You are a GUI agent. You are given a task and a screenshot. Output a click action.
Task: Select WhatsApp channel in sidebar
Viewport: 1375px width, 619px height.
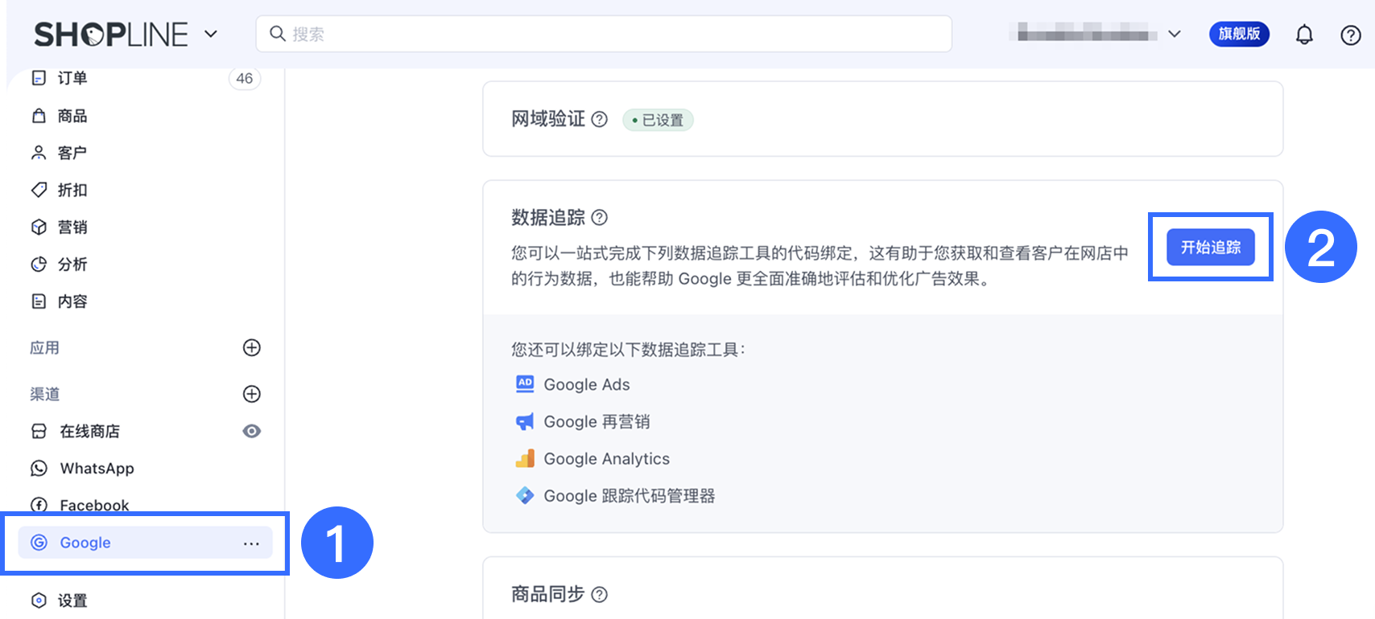click(97, 468)
